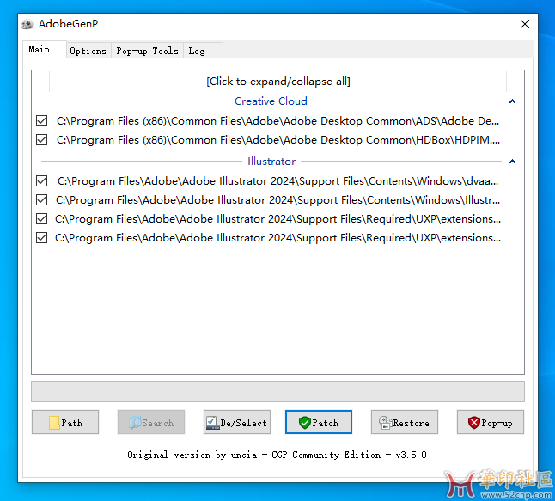Uncheck the ADS\Adobe De... file checkbox
This screenshot has height=501, width=555.
(42, 120)
